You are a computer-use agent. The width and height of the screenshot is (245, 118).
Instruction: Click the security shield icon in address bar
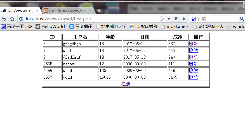[21, 19]
